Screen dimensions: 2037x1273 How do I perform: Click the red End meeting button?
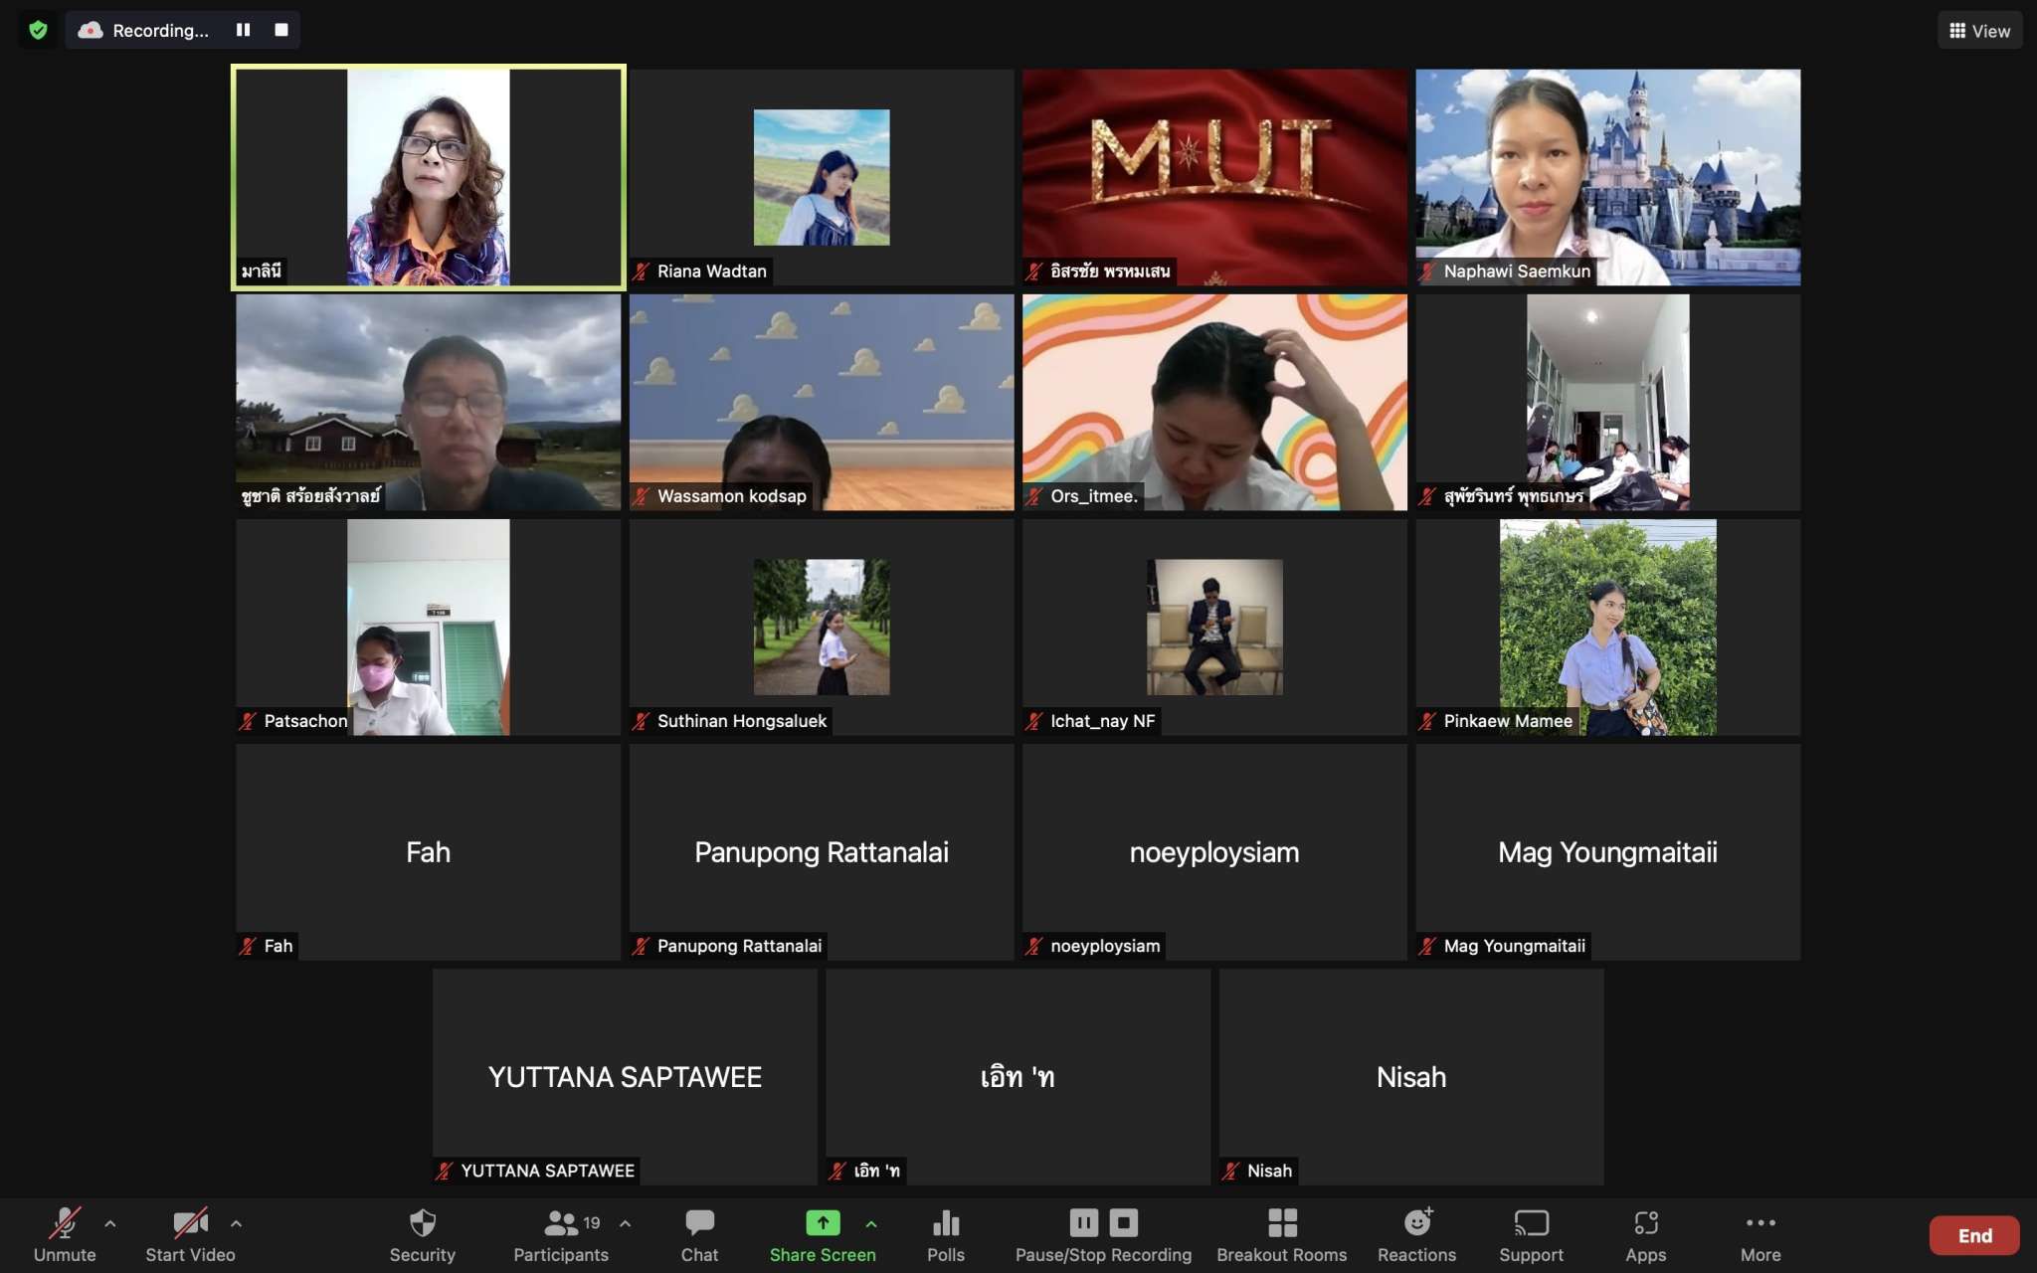click(x=1974, y=1235)
